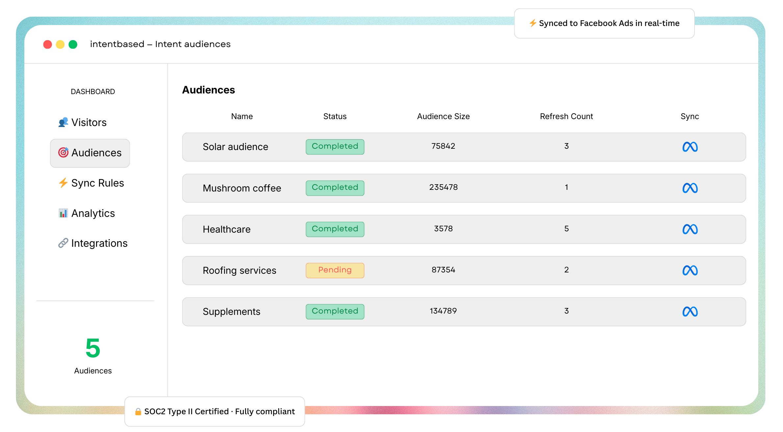Click the Pending status badge
Image resolution: width=783 pixels, height=432 pixels.
coord(335,270)
